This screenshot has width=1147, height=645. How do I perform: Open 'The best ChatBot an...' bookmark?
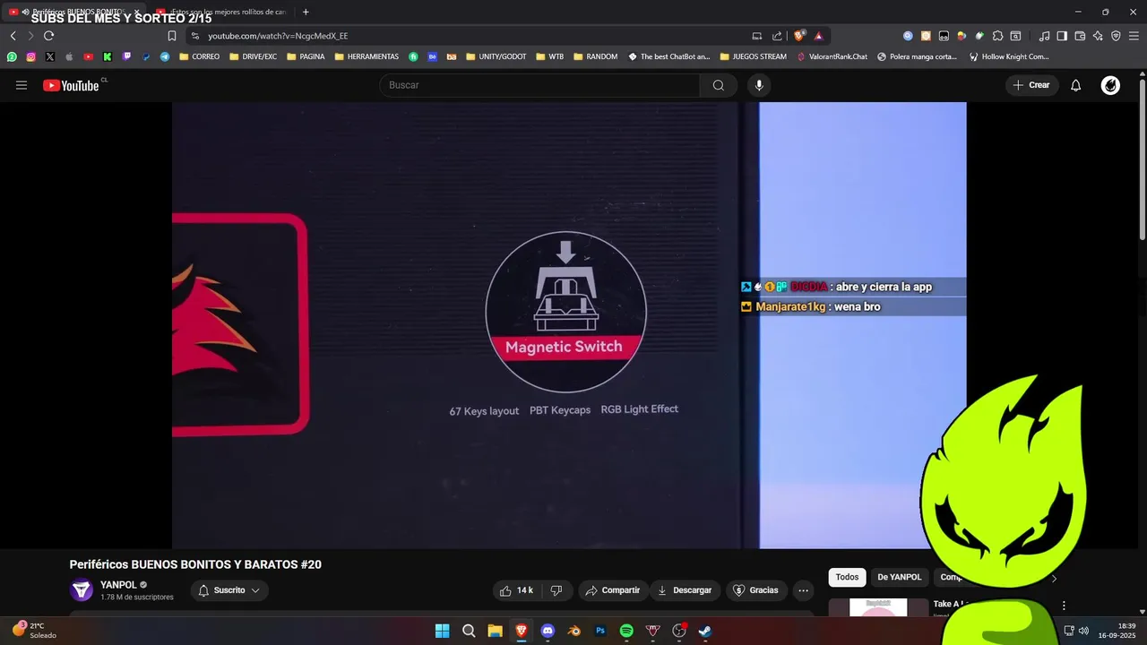(668, 56)
